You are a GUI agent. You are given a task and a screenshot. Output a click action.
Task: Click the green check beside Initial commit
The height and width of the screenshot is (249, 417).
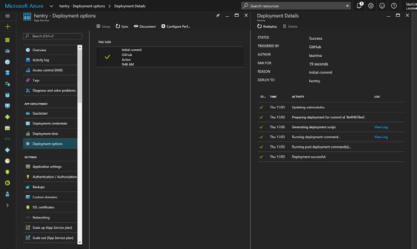tap(107, 57)
